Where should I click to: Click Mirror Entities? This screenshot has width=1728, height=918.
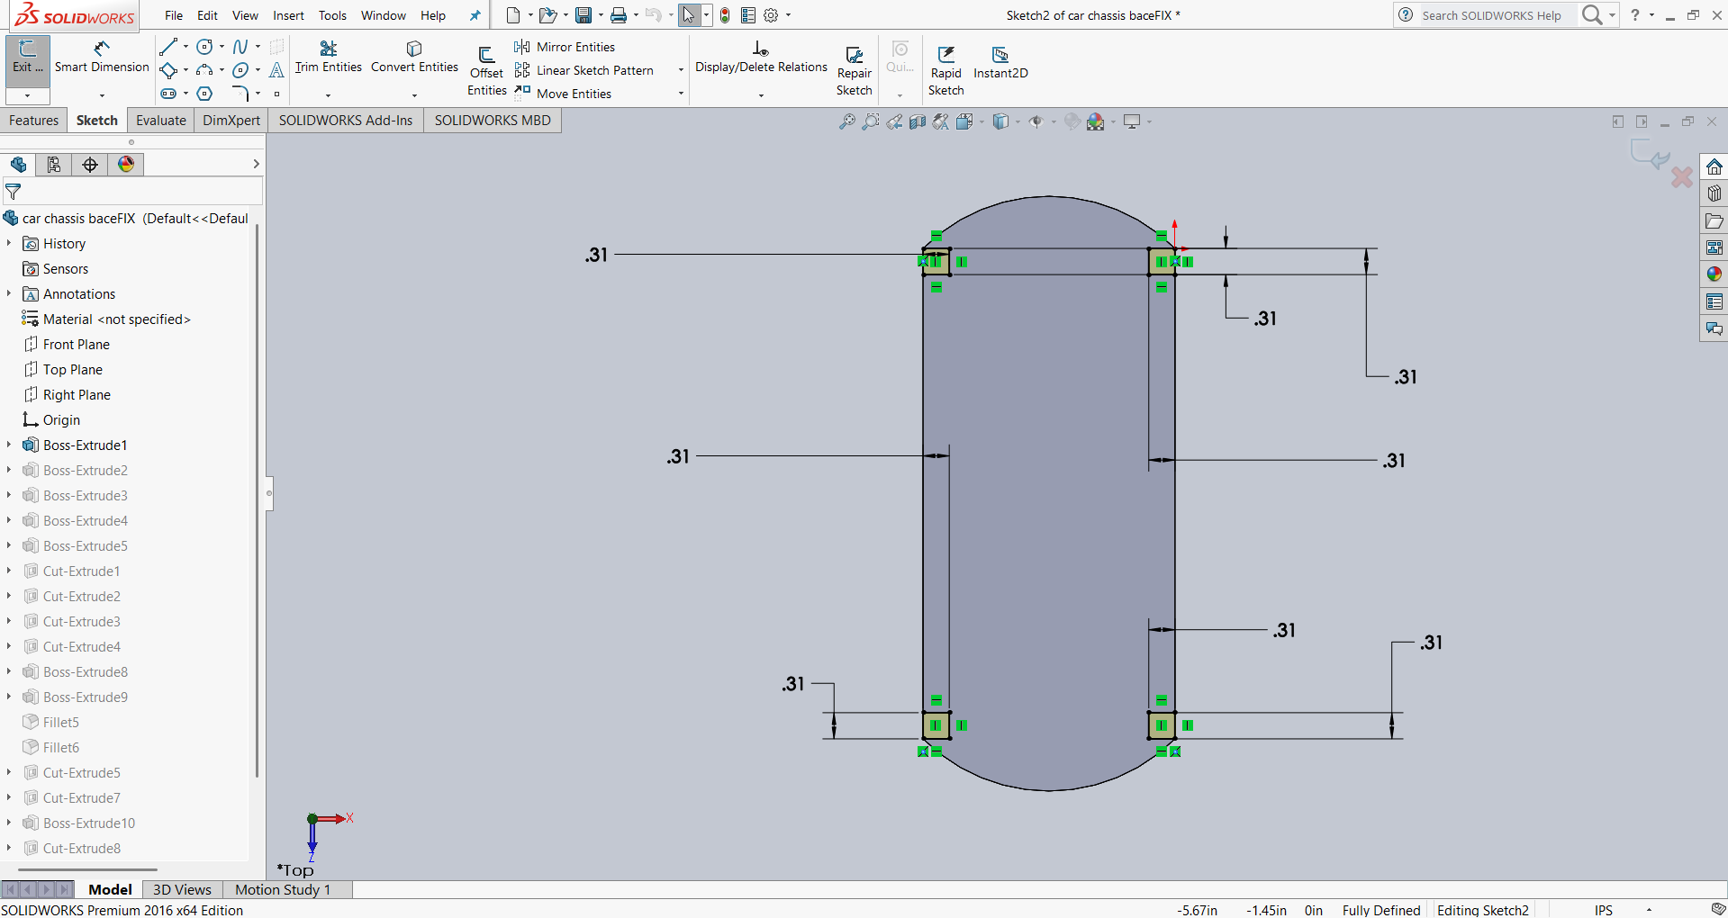pos(565,47)
